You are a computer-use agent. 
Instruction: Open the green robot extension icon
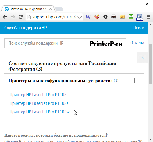point(131,17)
